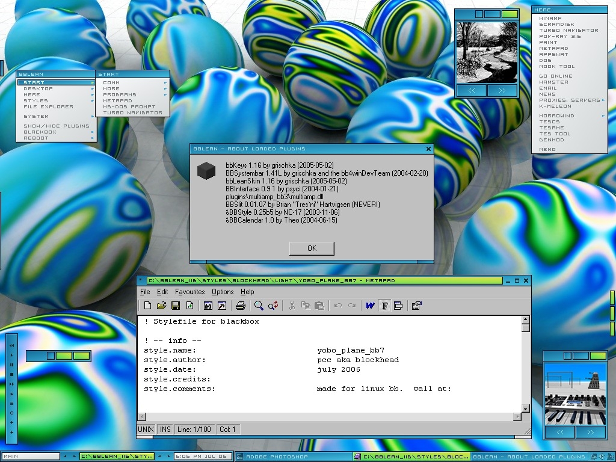Expand the Styles entry arrow in bbLean menu
The width and height of the screenshot is (616, 462).
93,101
